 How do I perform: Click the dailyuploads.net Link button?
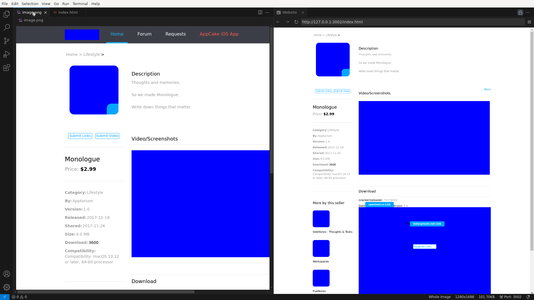(427, 224)
